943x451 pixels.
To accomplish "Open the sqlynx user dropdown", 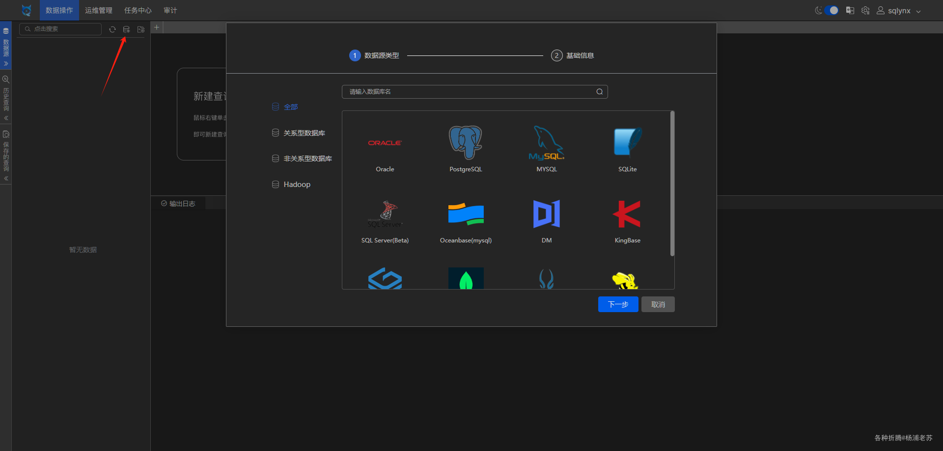I will tap(899, 10).
